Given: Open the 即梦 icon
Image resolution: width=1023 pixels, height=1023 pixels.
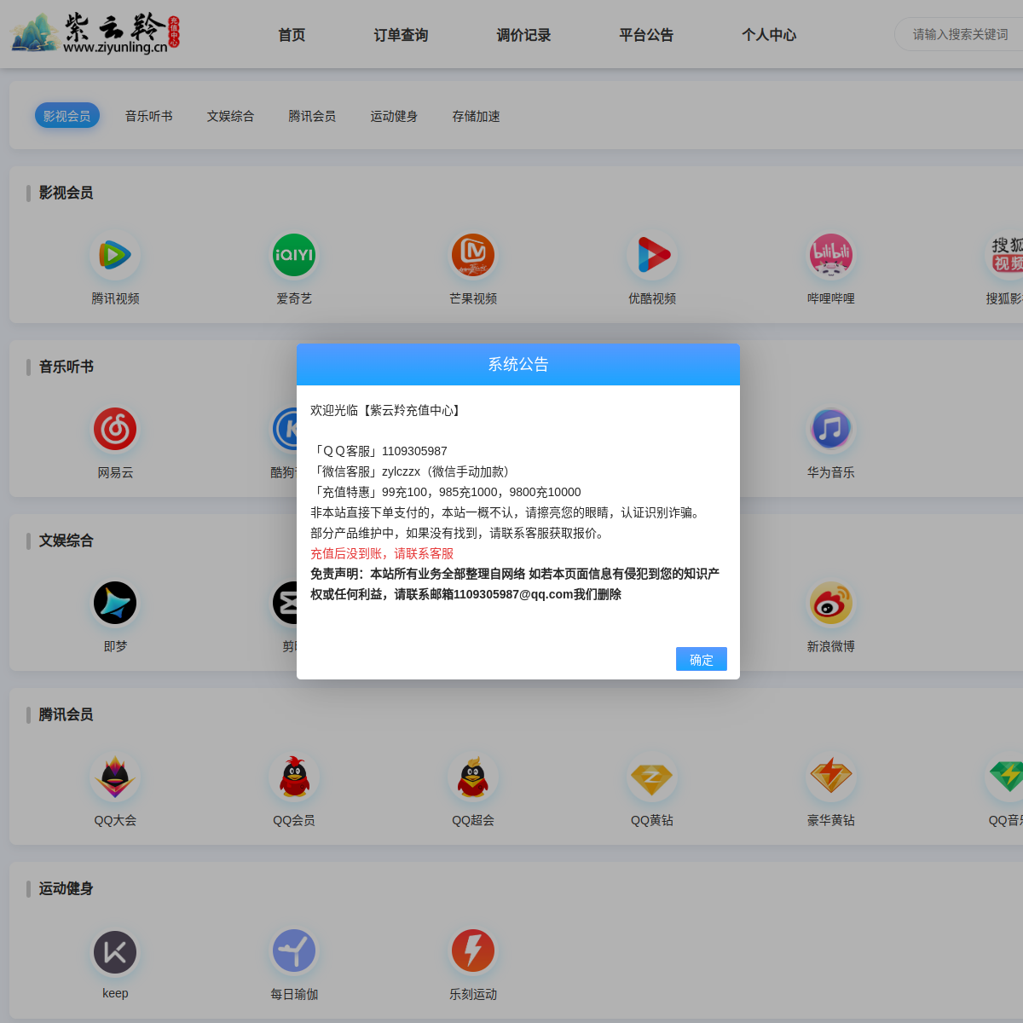Looking at the screenshot, I should tap(115, 603).
